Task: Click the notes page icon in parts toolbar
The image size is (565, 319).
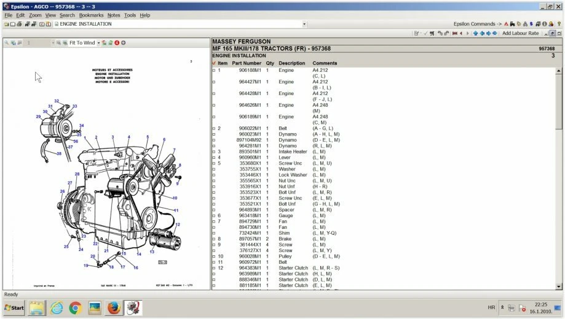Action: pos(416,34)
